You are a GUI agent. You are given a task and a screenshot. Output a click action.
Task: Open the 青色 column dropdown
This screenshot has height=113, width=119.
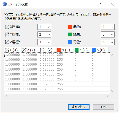tap(108, 42)
